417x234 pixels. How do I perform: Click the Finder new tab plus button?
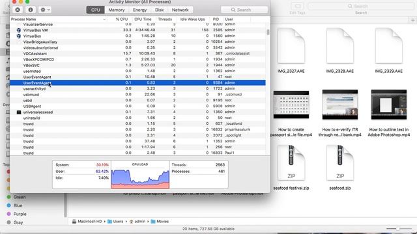click(412, 20)
